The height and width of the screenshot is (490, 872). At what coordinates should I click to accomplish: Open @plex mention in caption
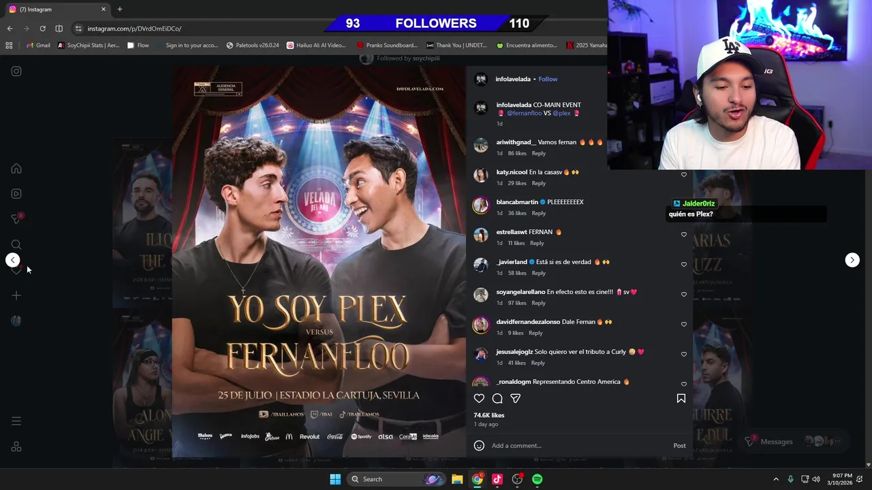pos(561,113)
